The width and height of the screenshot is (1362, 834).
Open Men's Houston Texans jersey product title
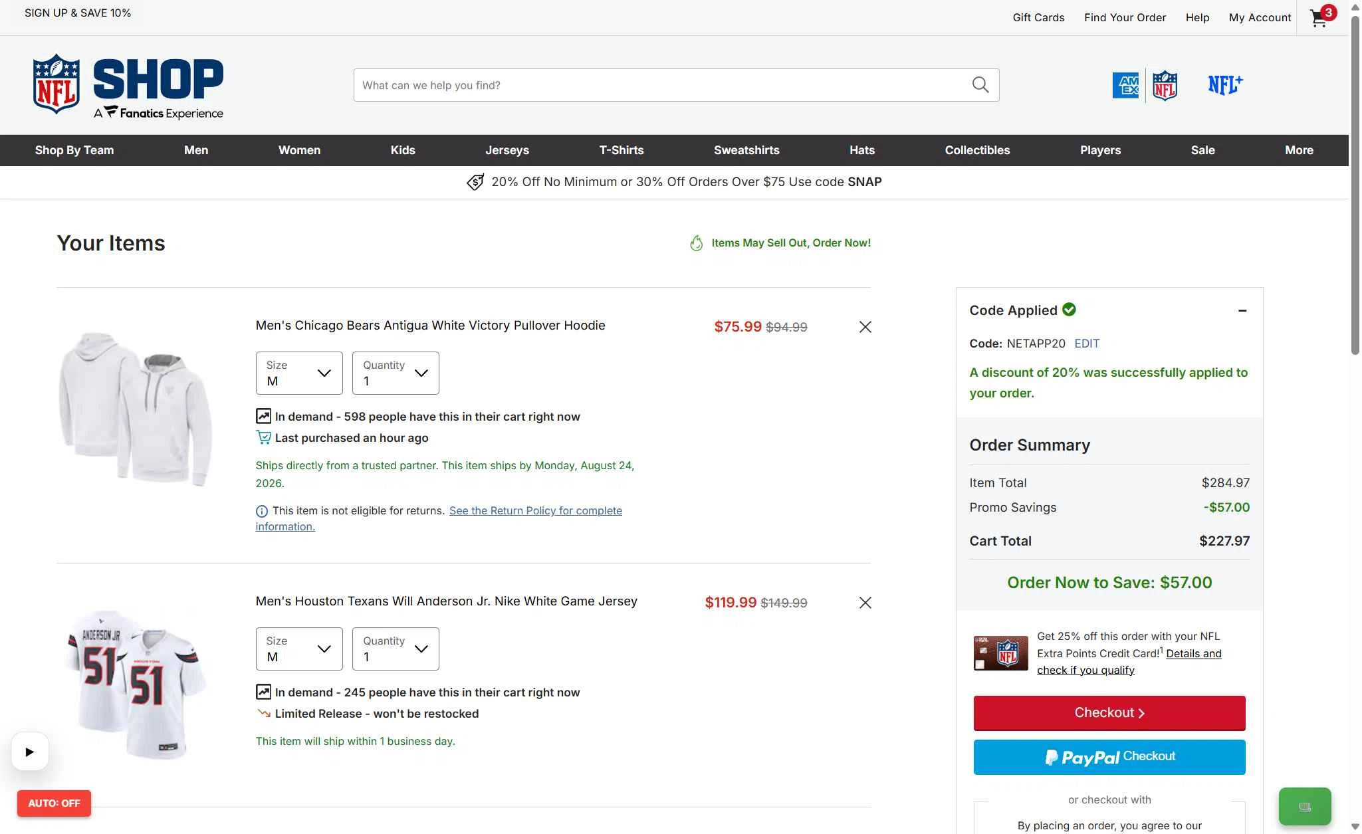click(446, 601)
